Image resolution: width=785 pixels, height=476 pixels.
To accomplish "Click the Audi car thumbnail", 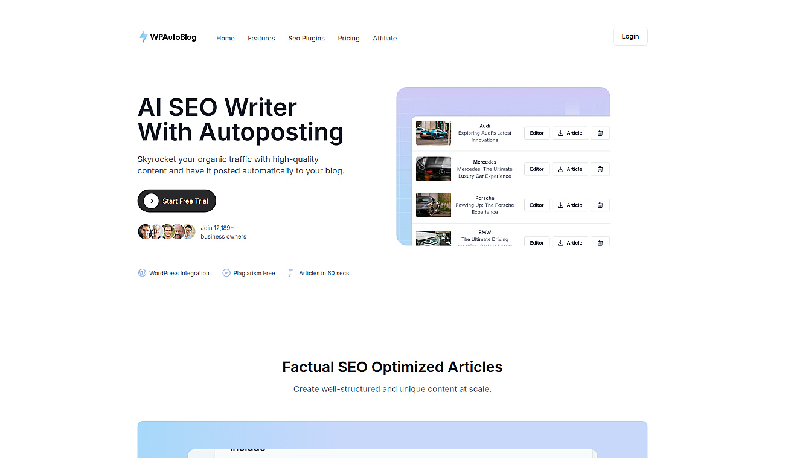I will coord(434,133).
